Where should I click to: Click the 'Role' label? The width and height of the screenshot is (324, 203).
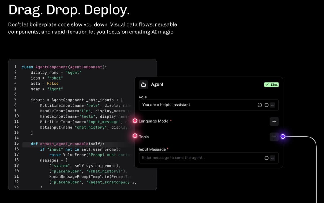click(x=143, y=97)
